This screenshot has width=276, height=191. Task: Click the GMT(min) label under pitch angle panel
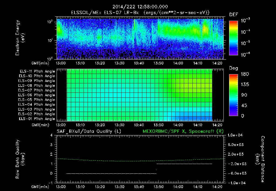40,125
